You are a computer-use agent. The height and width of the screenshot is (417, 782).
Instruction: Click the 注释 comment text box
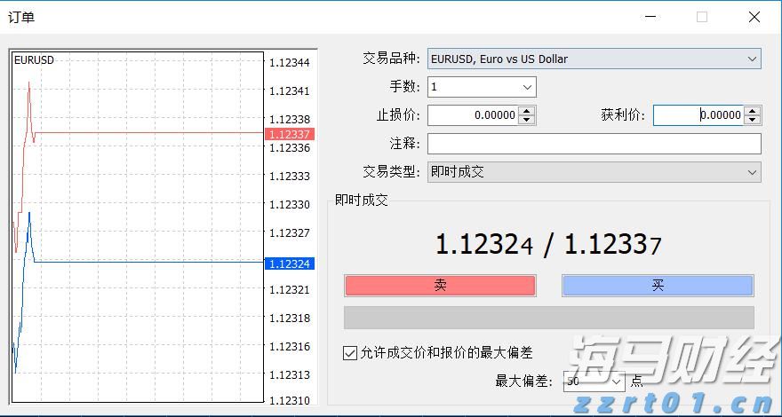(x=594, y=144)
